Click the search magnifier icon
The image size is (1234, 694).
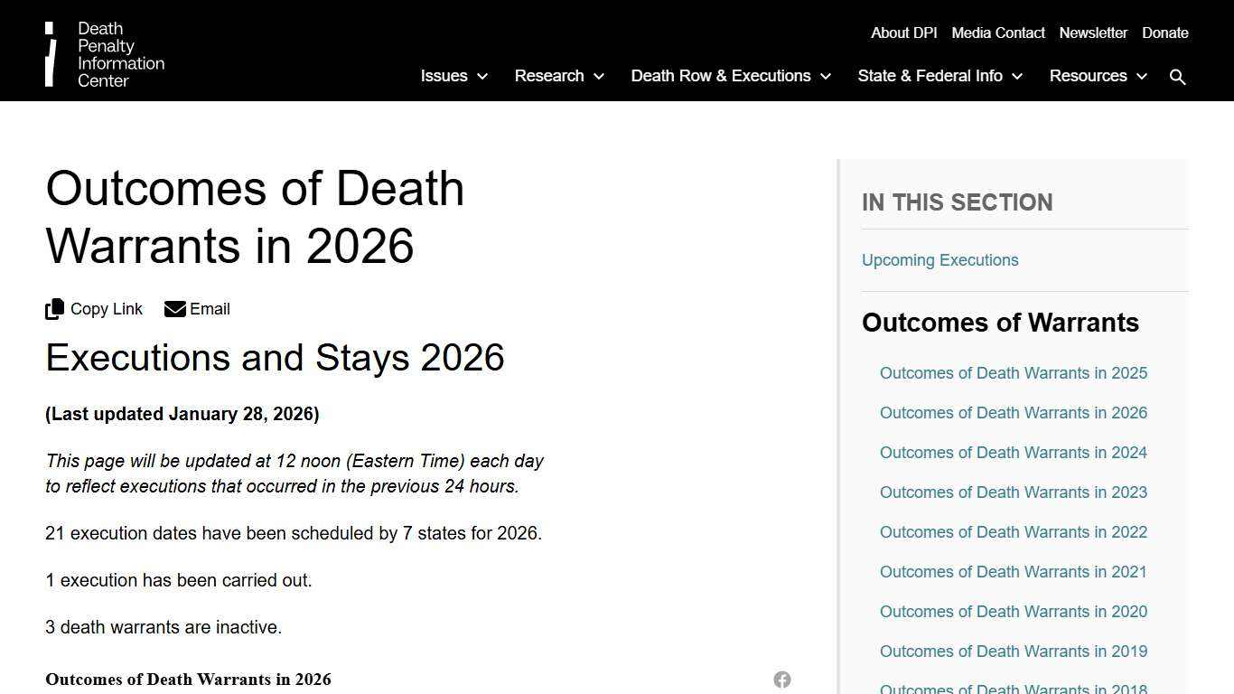pyautogui.click(x=1178, y=76)
